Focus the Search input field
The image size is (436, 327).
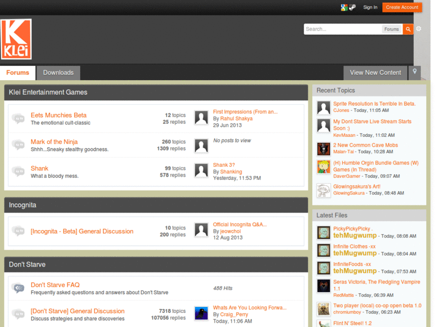pyautogui.click(x=343, y=29)
